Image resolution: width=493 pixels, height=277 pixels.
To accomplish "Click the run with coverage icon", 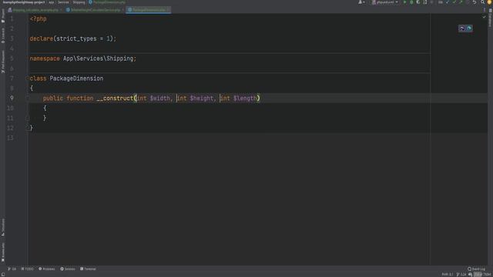I will click(x=418, y=2).
